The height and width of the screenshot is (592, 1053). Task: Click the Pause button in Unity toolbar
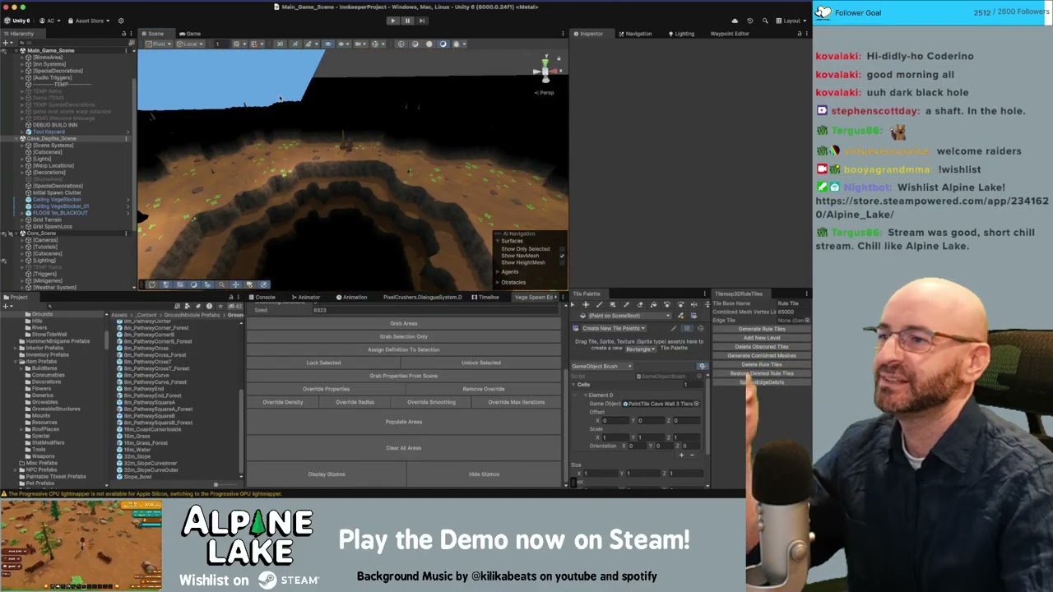(x=407, y=21)
